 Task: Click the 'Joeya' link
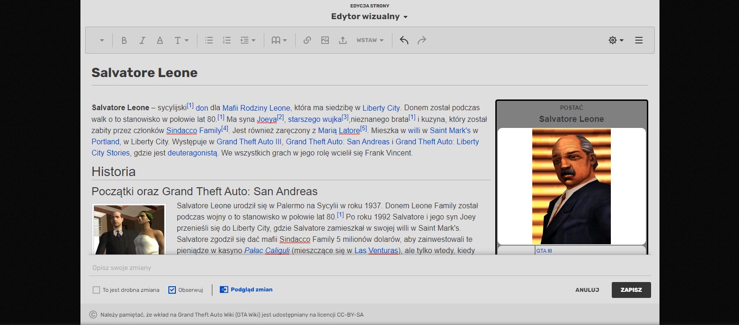click(267, 119)
